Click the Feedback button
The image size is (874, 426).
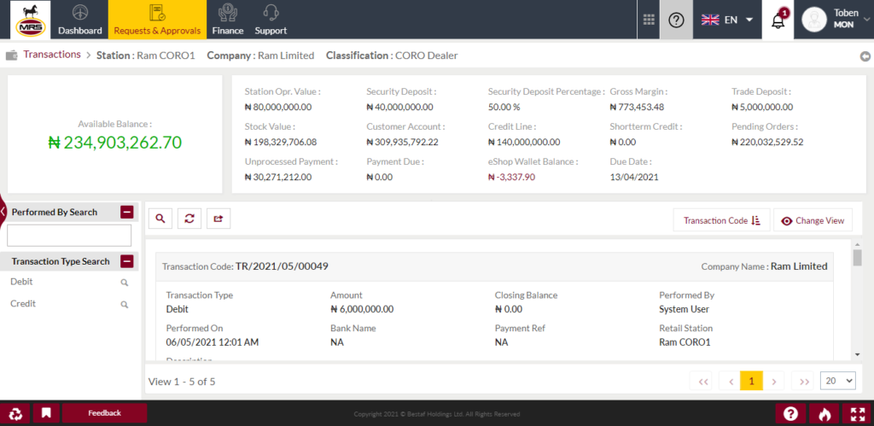[104, 413]
